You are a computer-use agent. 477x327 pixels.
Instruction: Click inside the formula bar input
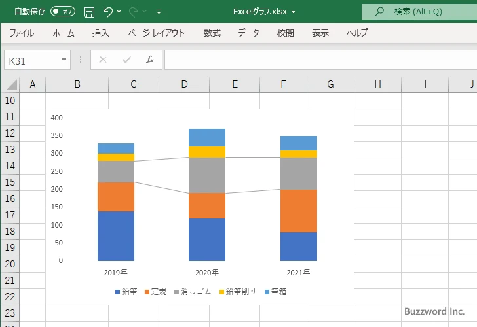[320, 60]
